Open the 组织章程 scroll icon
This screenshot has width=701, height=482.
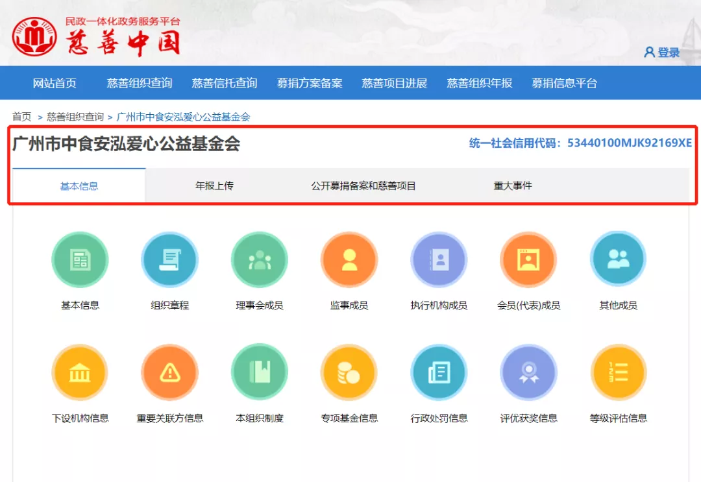point(170,259)
